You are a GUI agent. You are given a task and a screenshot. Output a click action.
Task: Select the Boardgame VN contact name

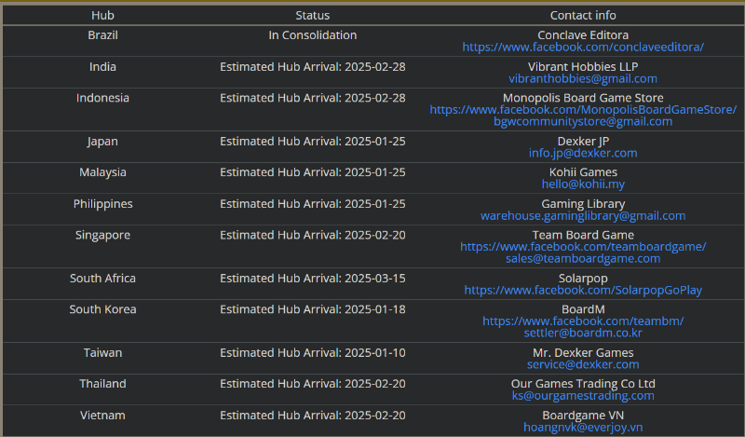click(x=583, y=416)
